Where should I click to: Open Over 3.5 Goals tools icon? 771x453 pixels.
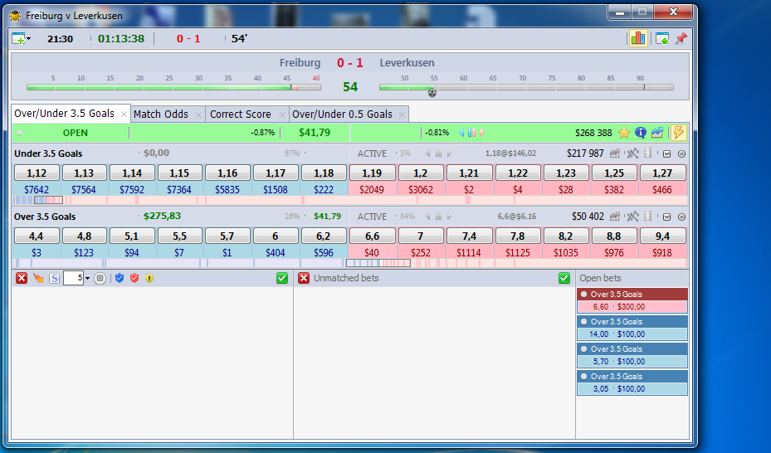click(633, 217)
